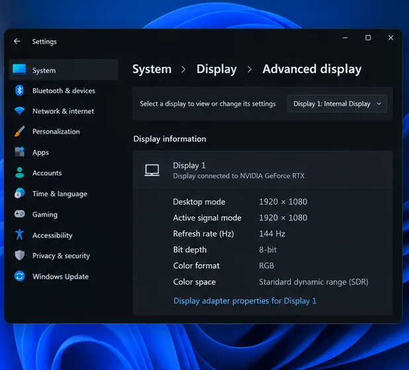
Task: Click the Color space label
Action: [195, 282]
